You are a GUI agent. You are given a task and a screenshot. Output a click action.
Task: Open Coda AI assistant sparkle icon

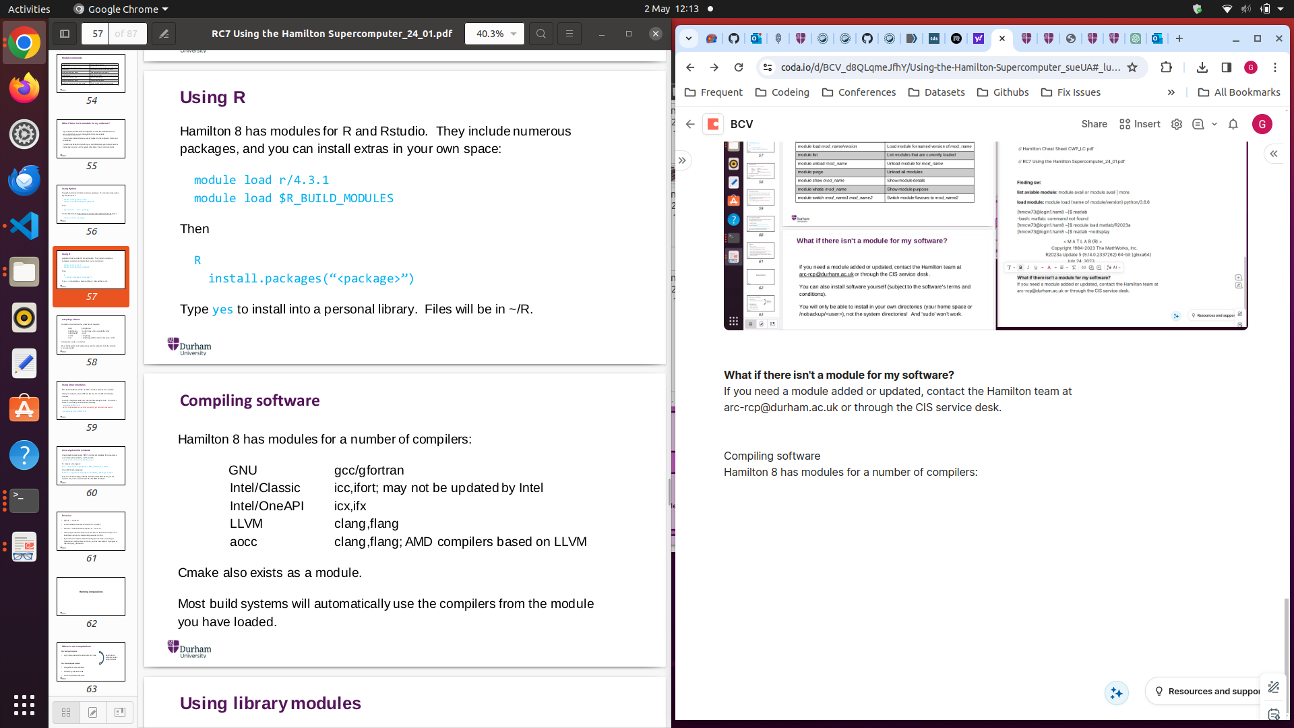[1117, 692]
